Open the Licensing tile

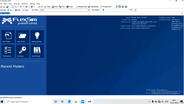(x=23, y=51)
